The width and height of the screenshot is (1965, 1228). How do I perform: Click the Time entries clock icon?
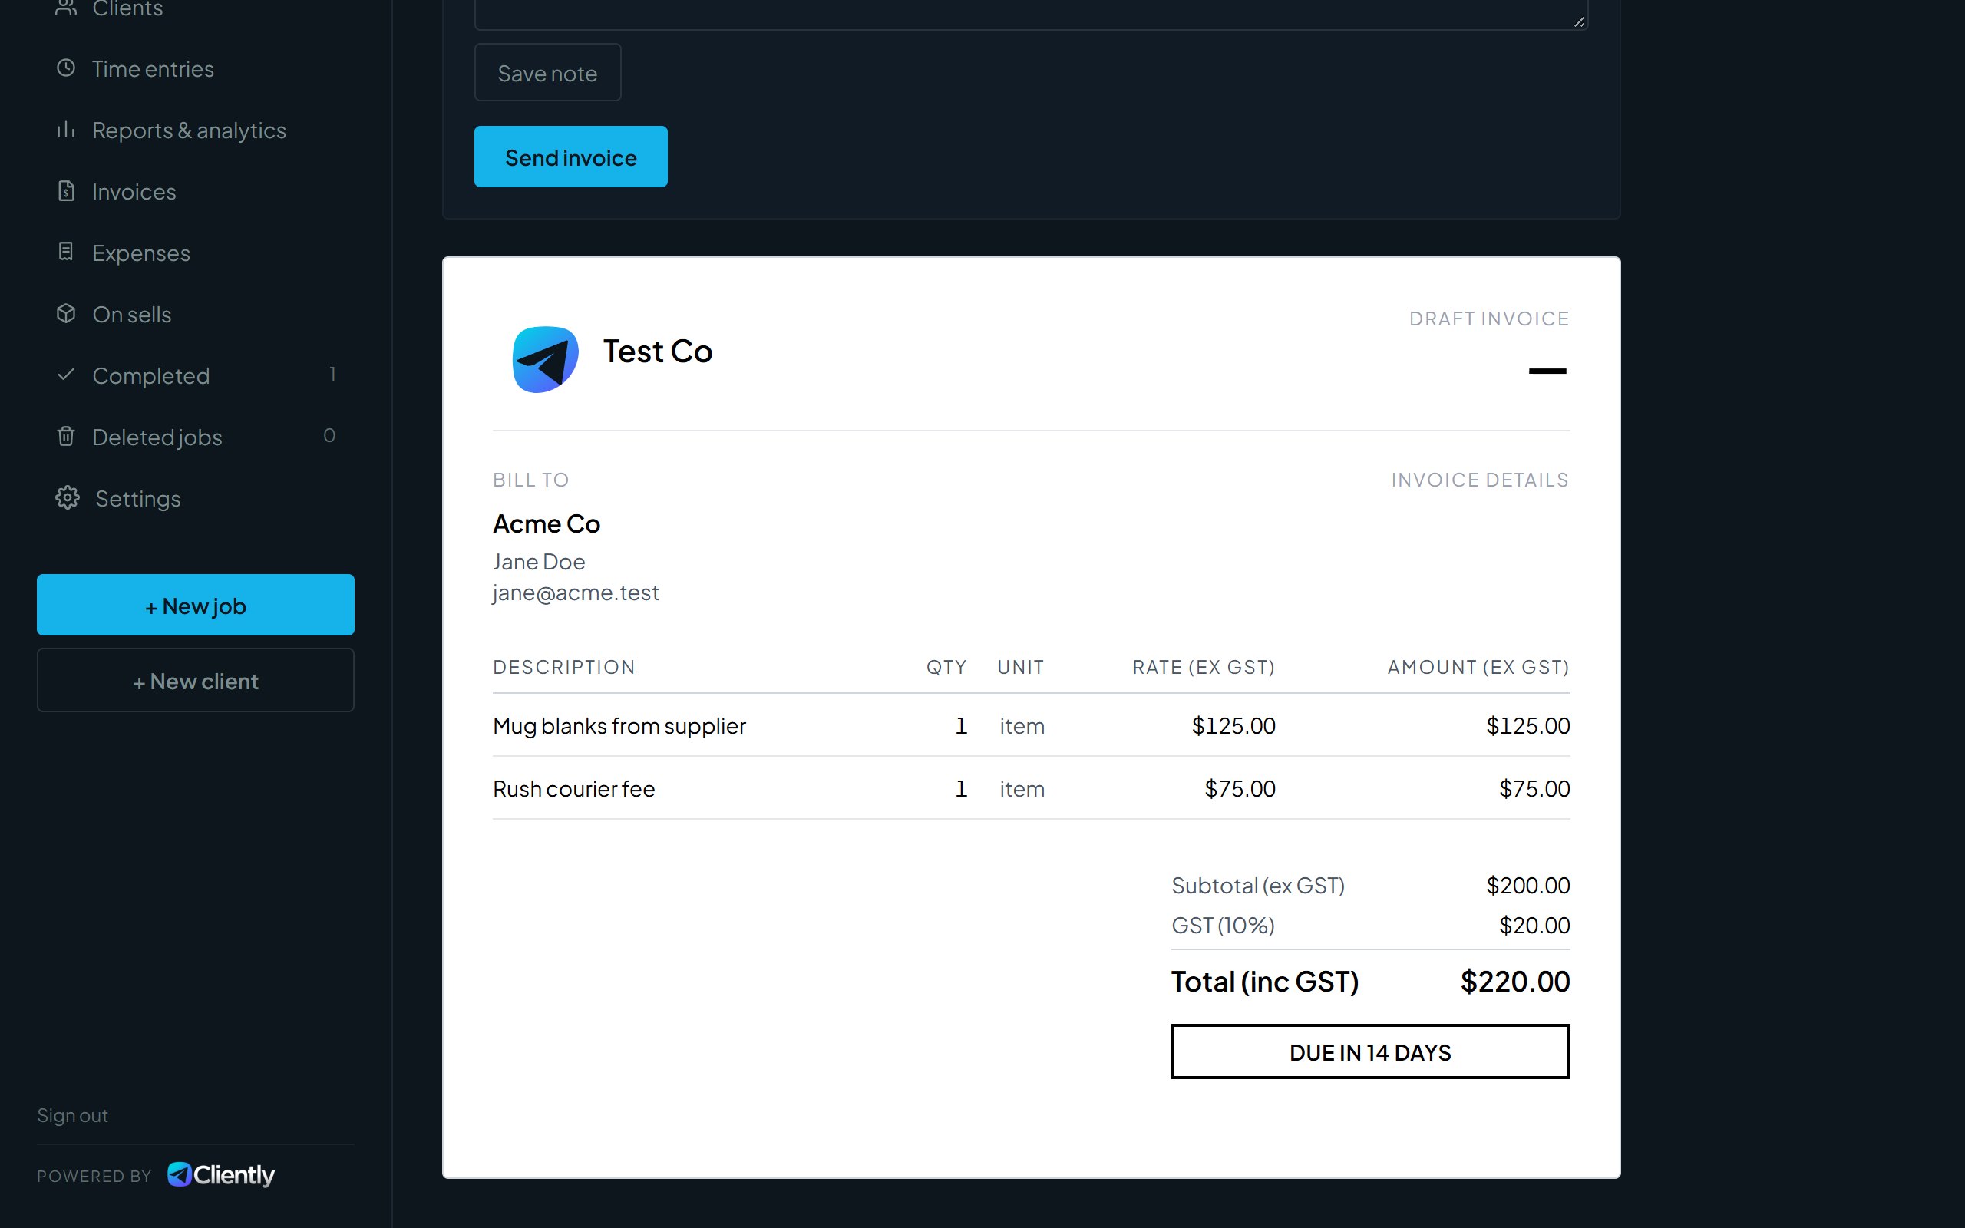[66, 68]
